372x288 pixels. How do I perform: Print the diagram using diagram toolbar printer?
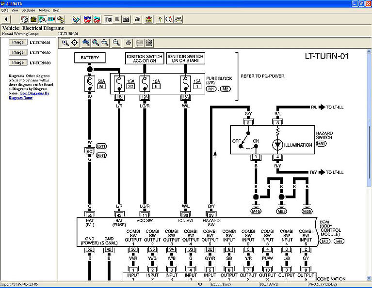(129, 43)
